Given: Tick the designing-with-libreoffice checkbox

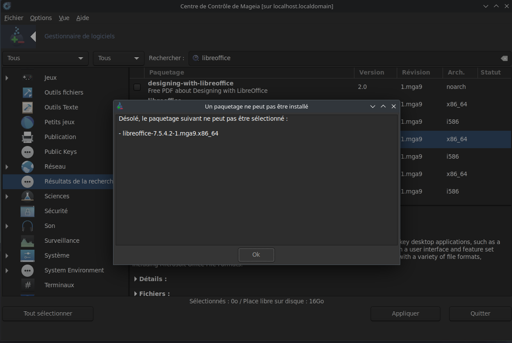Looking at the screenshot, I should pyautogui.click(x=137, y=87).
